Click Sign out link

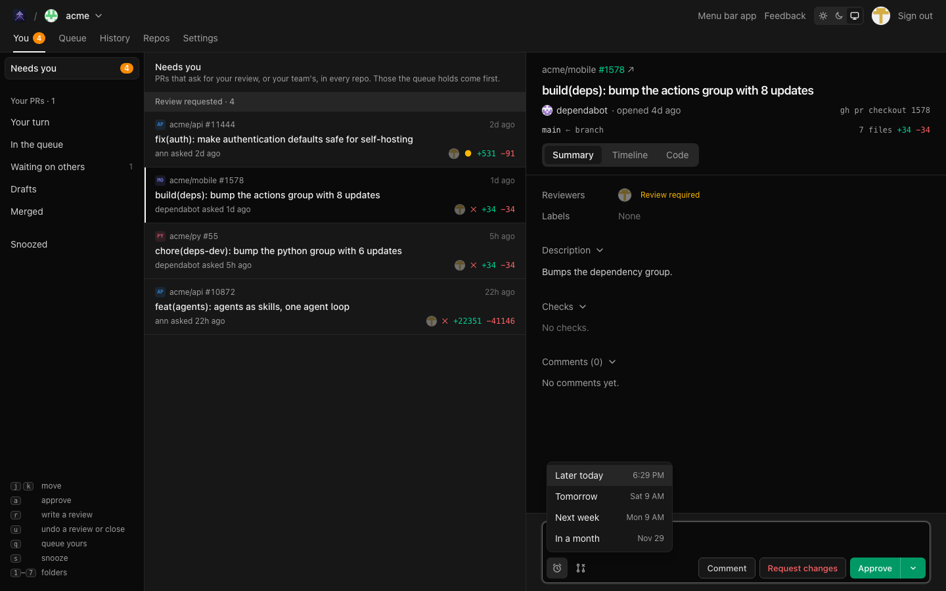(915, 16)
